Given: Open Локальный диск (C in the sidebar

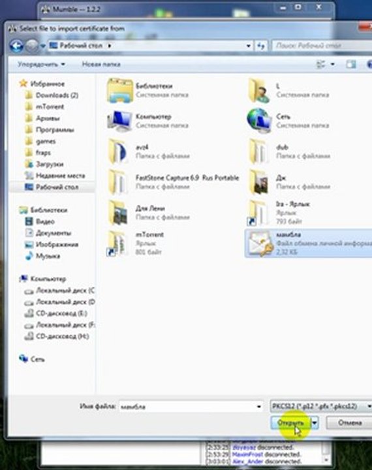Looking at the screenshot, I should pyautogui.click(x=59, y=290).
